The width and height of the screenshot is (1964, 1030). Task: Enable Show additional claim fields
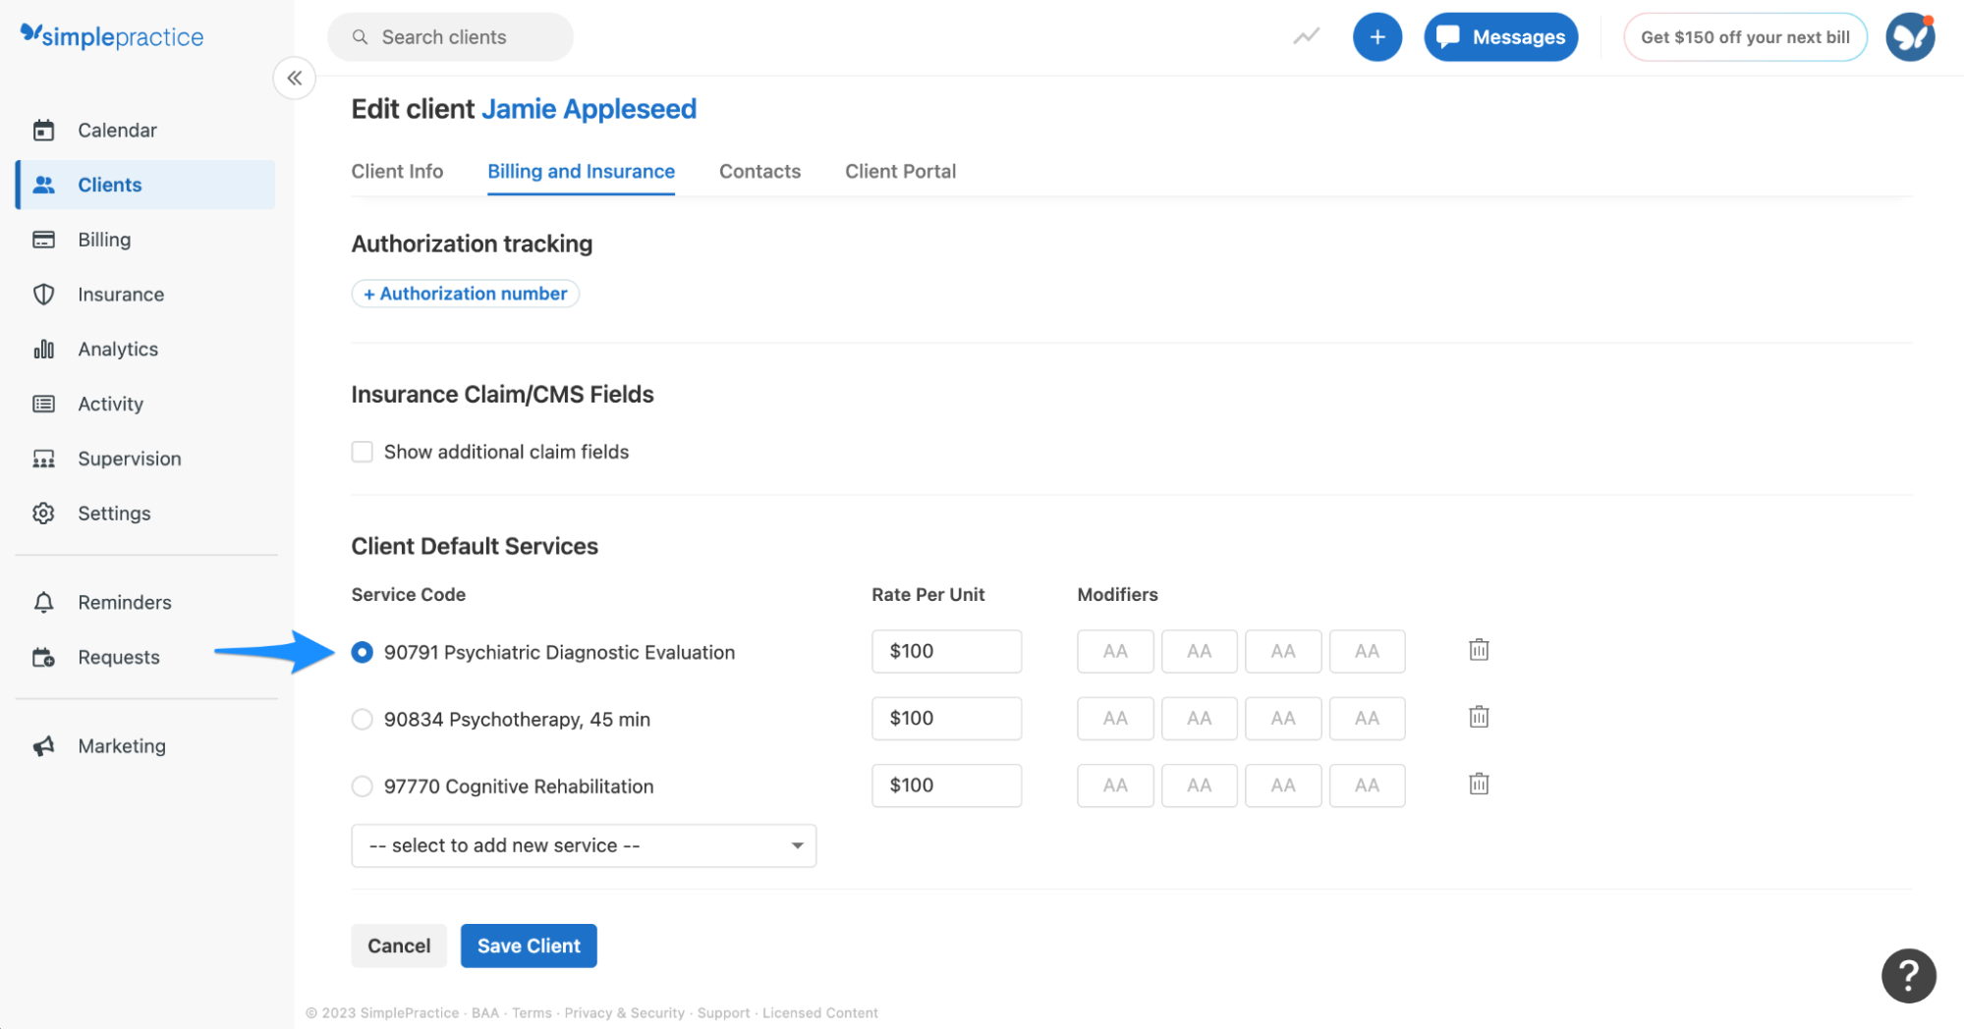pos(363,452)
